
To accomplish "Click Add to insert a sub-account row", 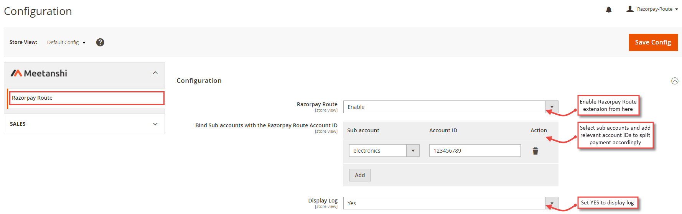I will point(360,175).
